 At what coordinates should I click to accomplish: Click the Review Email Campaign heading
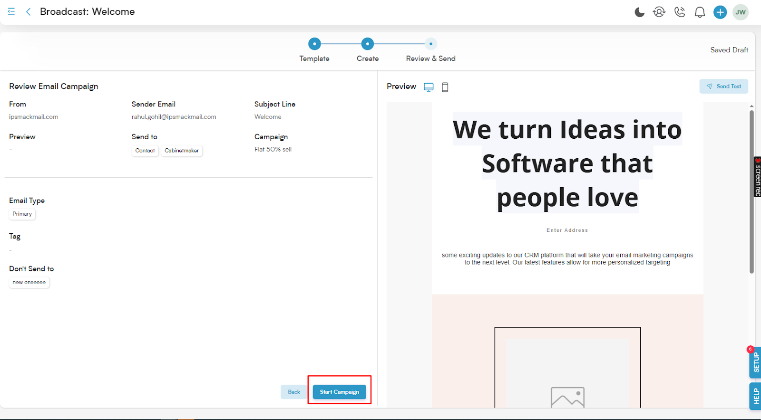tap(54, 86)
